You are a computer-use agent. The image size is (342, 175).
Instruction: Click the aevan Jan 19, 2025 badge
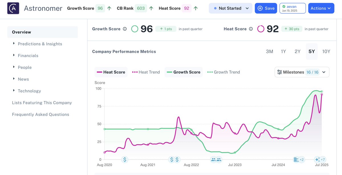click(x=293, y=8)
